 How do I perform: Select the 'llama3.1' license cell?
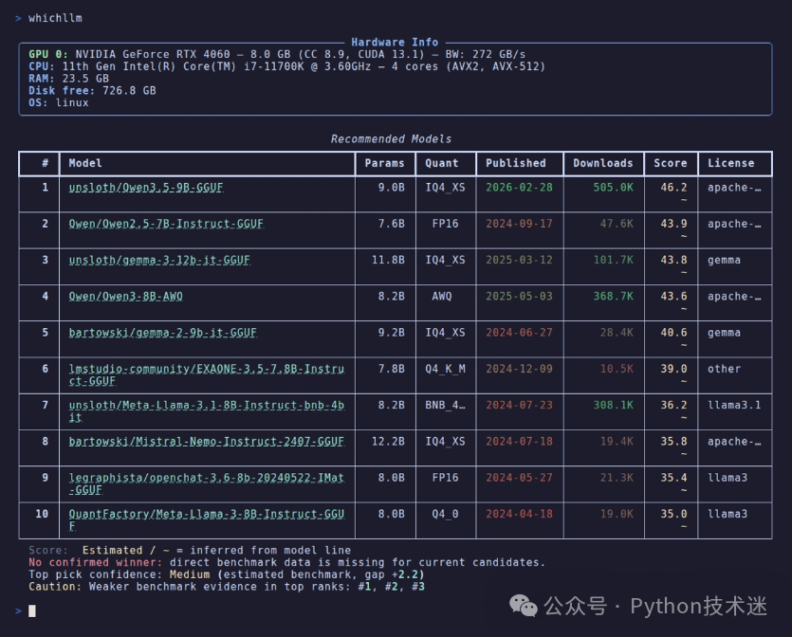pyautogui.click(x=734, y=406)
